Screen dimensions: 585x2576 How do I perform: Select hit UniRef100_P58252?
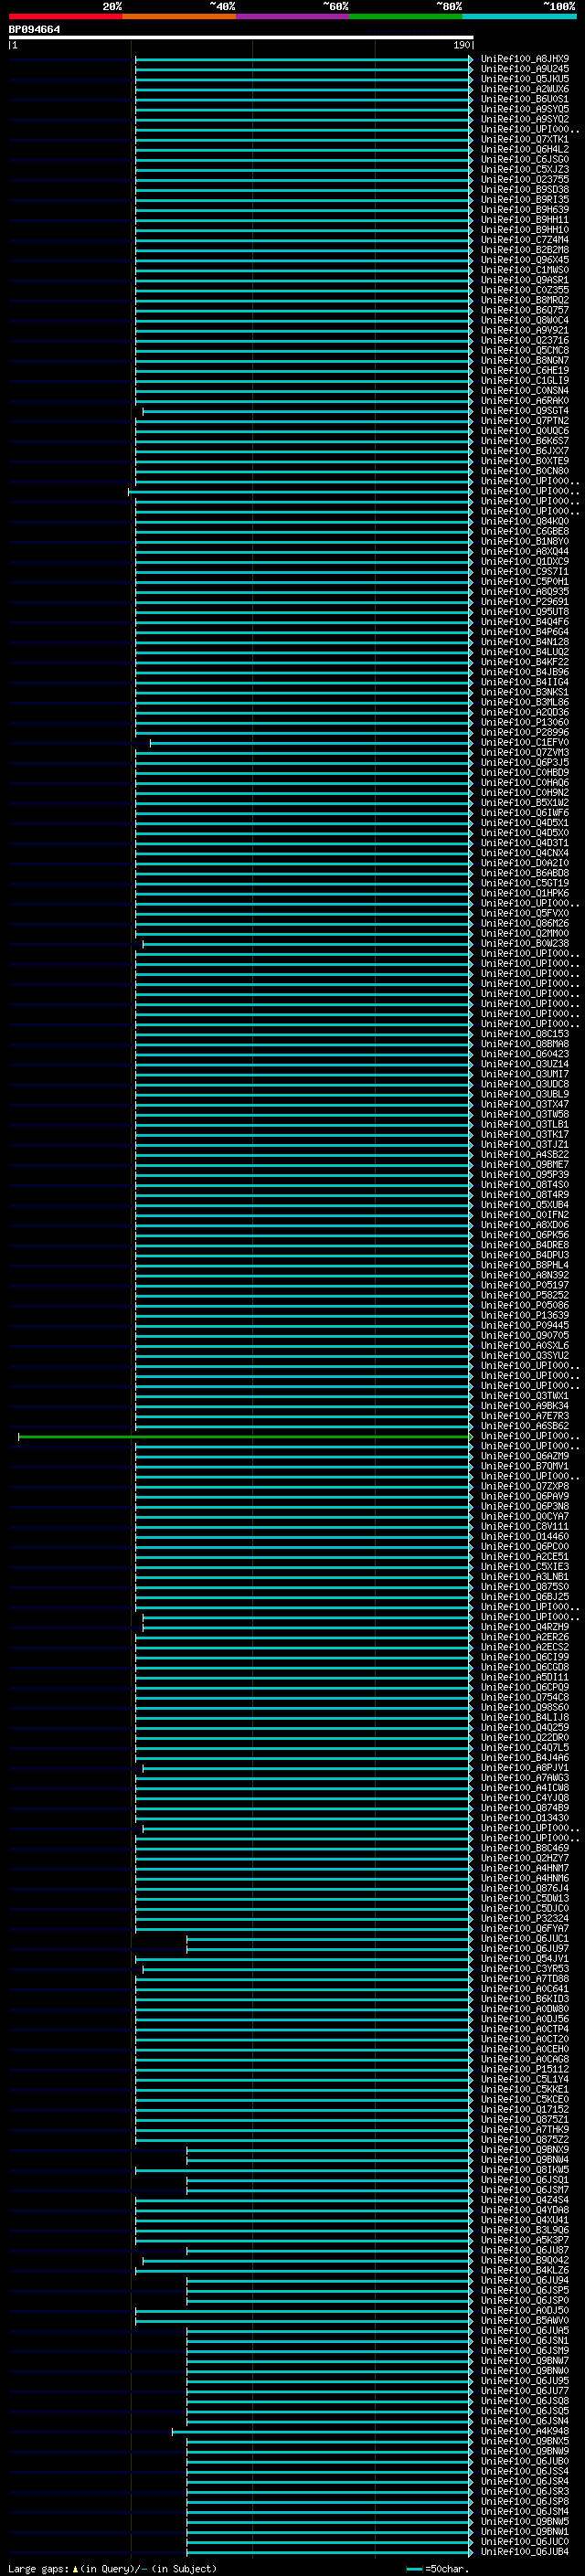(x=525, y=1295)
